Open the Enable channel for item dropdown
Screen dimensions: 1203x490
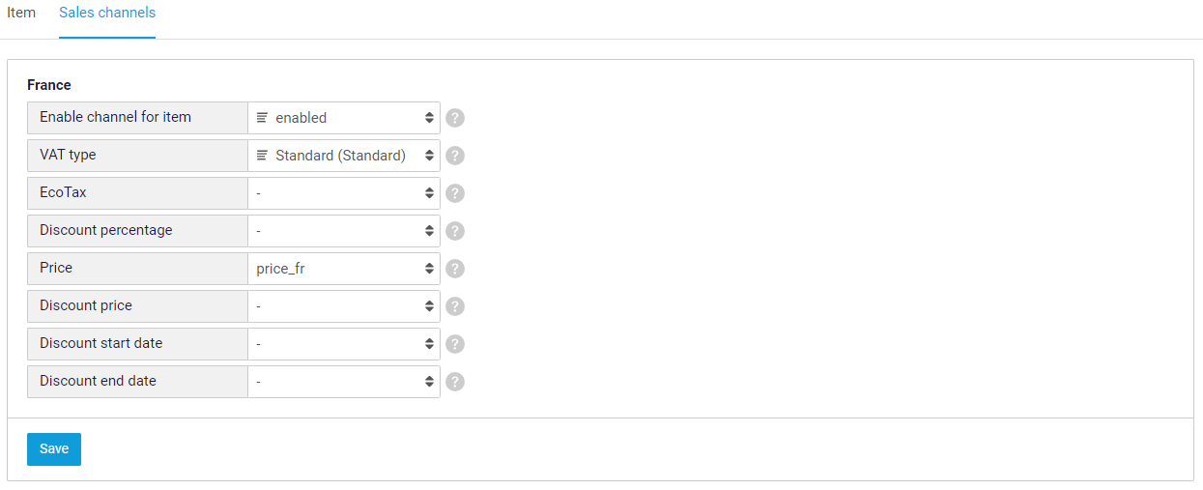coord(344,118)
